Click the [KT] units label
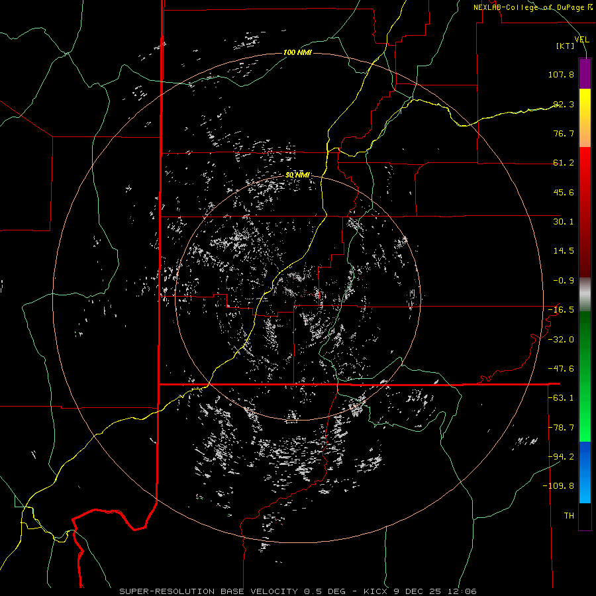Viewport: 596px width, 596px height. tap(565, 46)
